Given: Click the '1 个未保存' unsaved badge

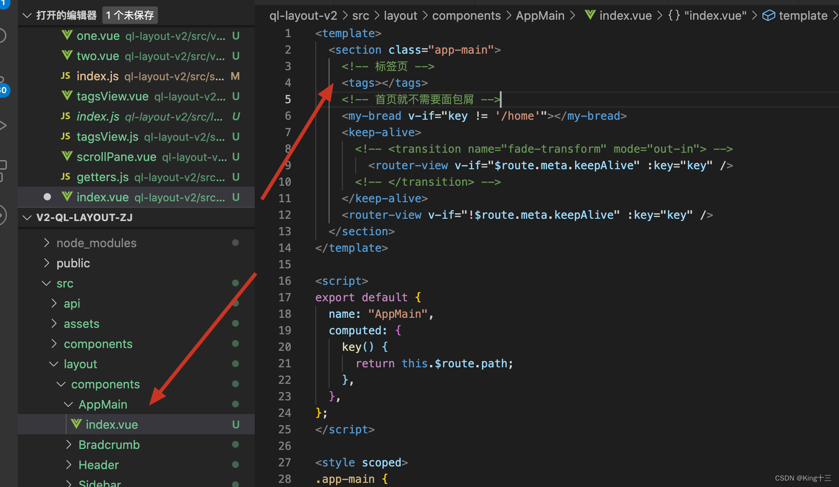Looking at the screenshot, I should [130, 16].
